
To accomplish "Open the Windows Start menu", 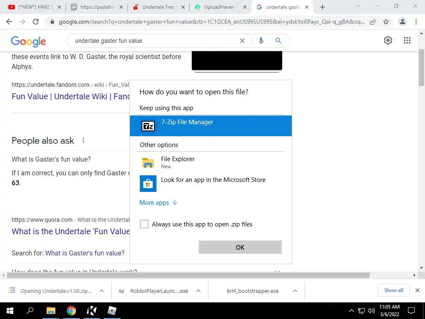I will click(x=10, y=311).
